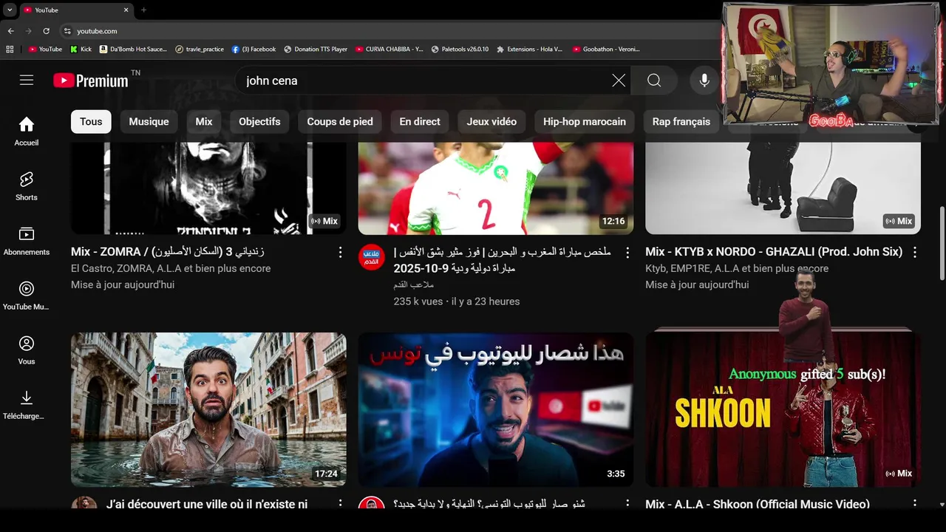Select the En direct filter chip

420,122
